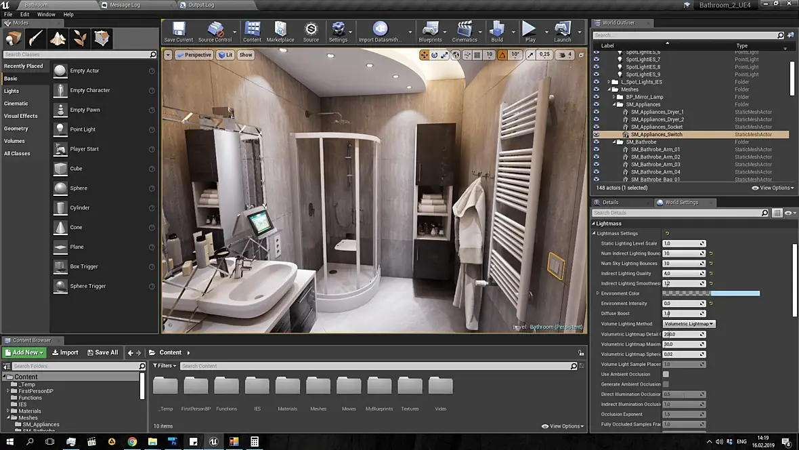The width and height of the screenshot is (799, 450).
Task: Expand the Environment Color property
Action: pyautogui.click(x=597, y=293)
